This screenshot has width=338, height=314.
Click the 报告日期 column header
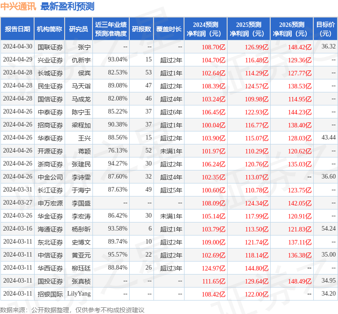click(x=17, y=29)
